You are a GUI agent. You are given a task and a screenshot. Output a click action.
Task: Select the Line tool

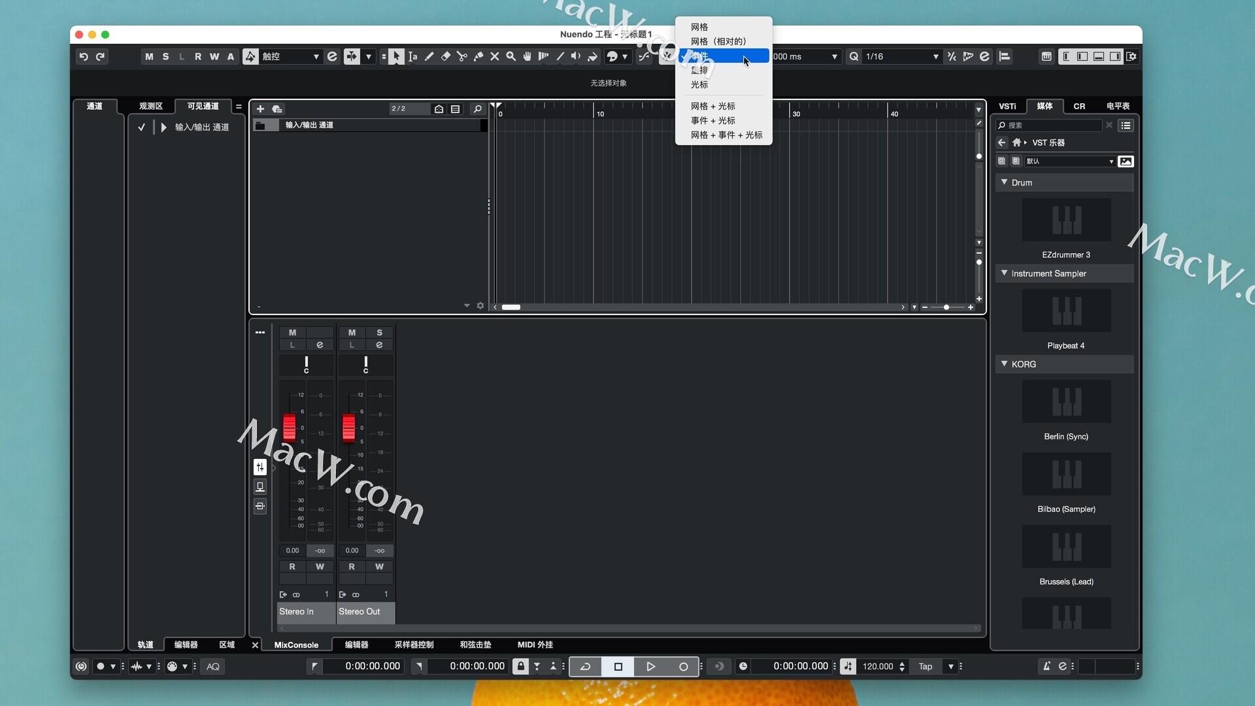[x=560, y=57]
